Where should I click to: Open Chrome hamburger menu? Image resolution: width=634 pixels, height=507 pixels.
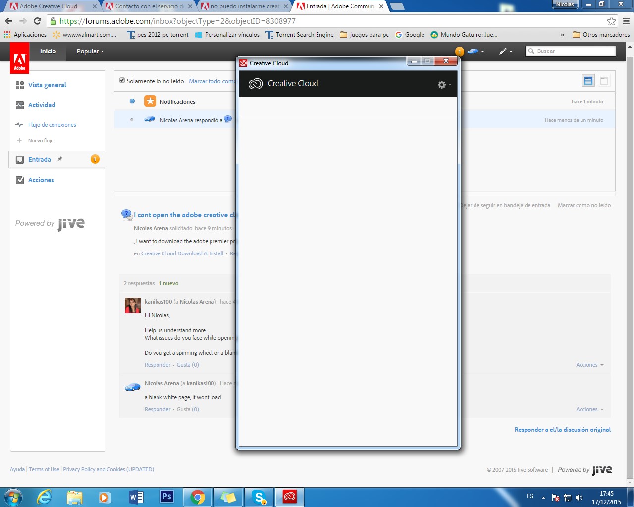(x=626, y=21)
